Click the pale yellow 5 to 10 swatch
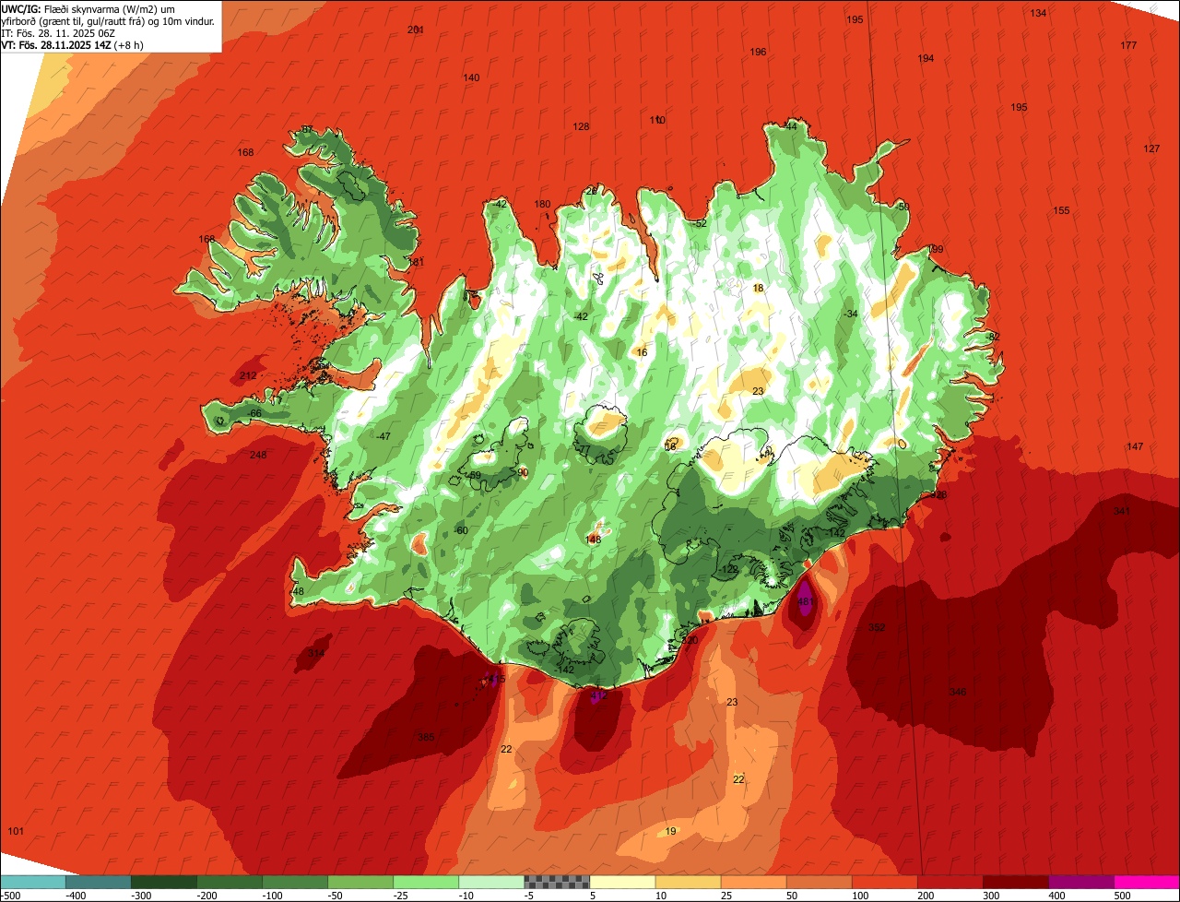 622,882
